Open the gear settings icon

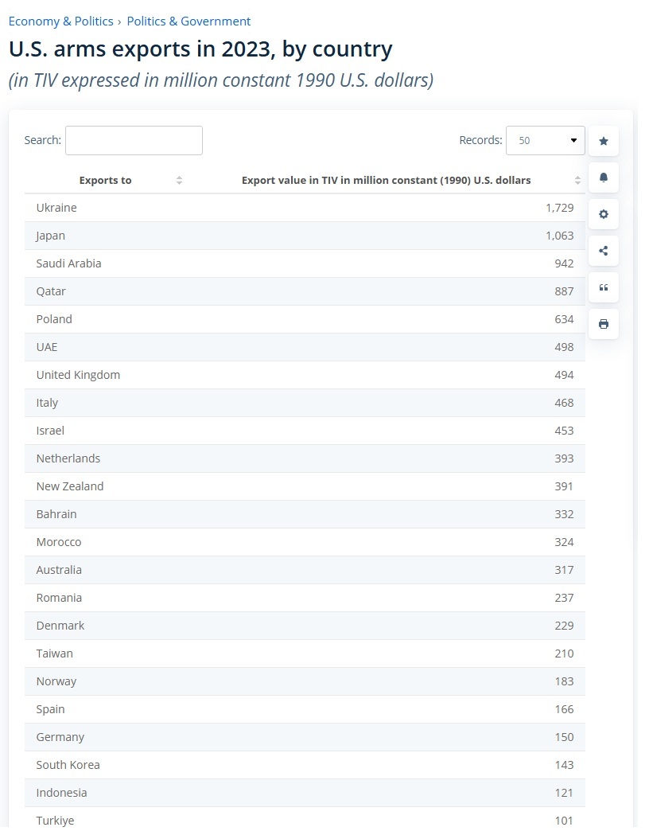(603, 214)
